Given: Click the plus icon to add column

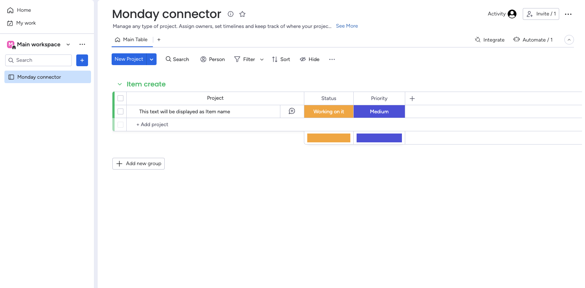Looking at the screenshot, I should tap(412, 99).
